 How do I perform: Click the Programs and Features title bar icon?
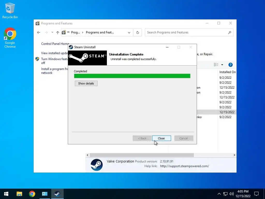(38, 23)
